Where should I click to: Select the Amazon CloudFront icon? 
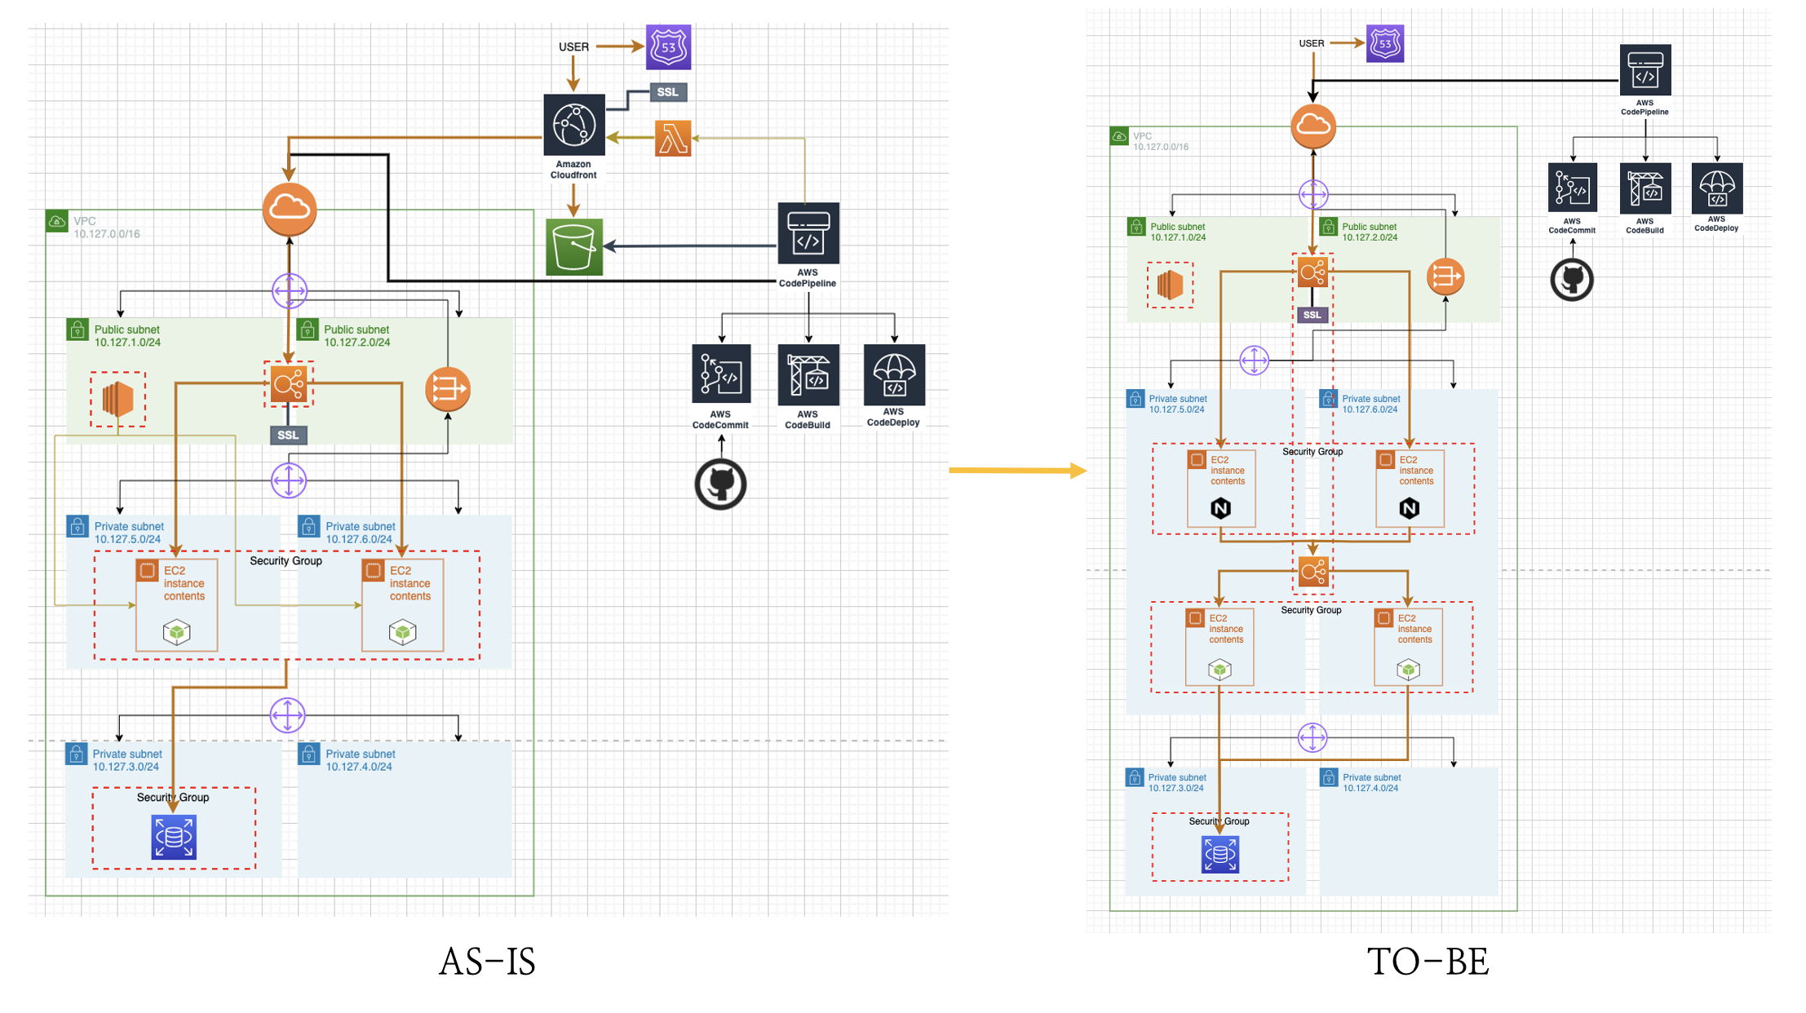click(x=574, y=125)
